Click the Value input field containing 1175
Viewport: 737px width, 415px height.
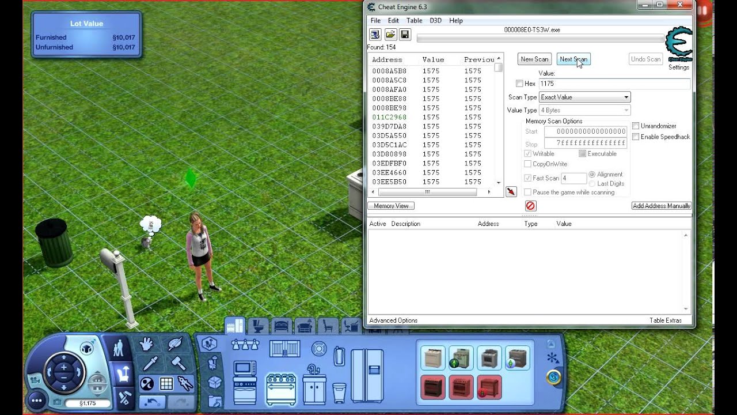point(614,84)
